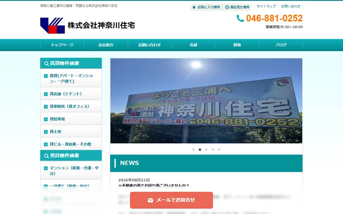Open トップページ in navigation bar
The width and height of the screenshot is (343, 214).
coord(62,45)
